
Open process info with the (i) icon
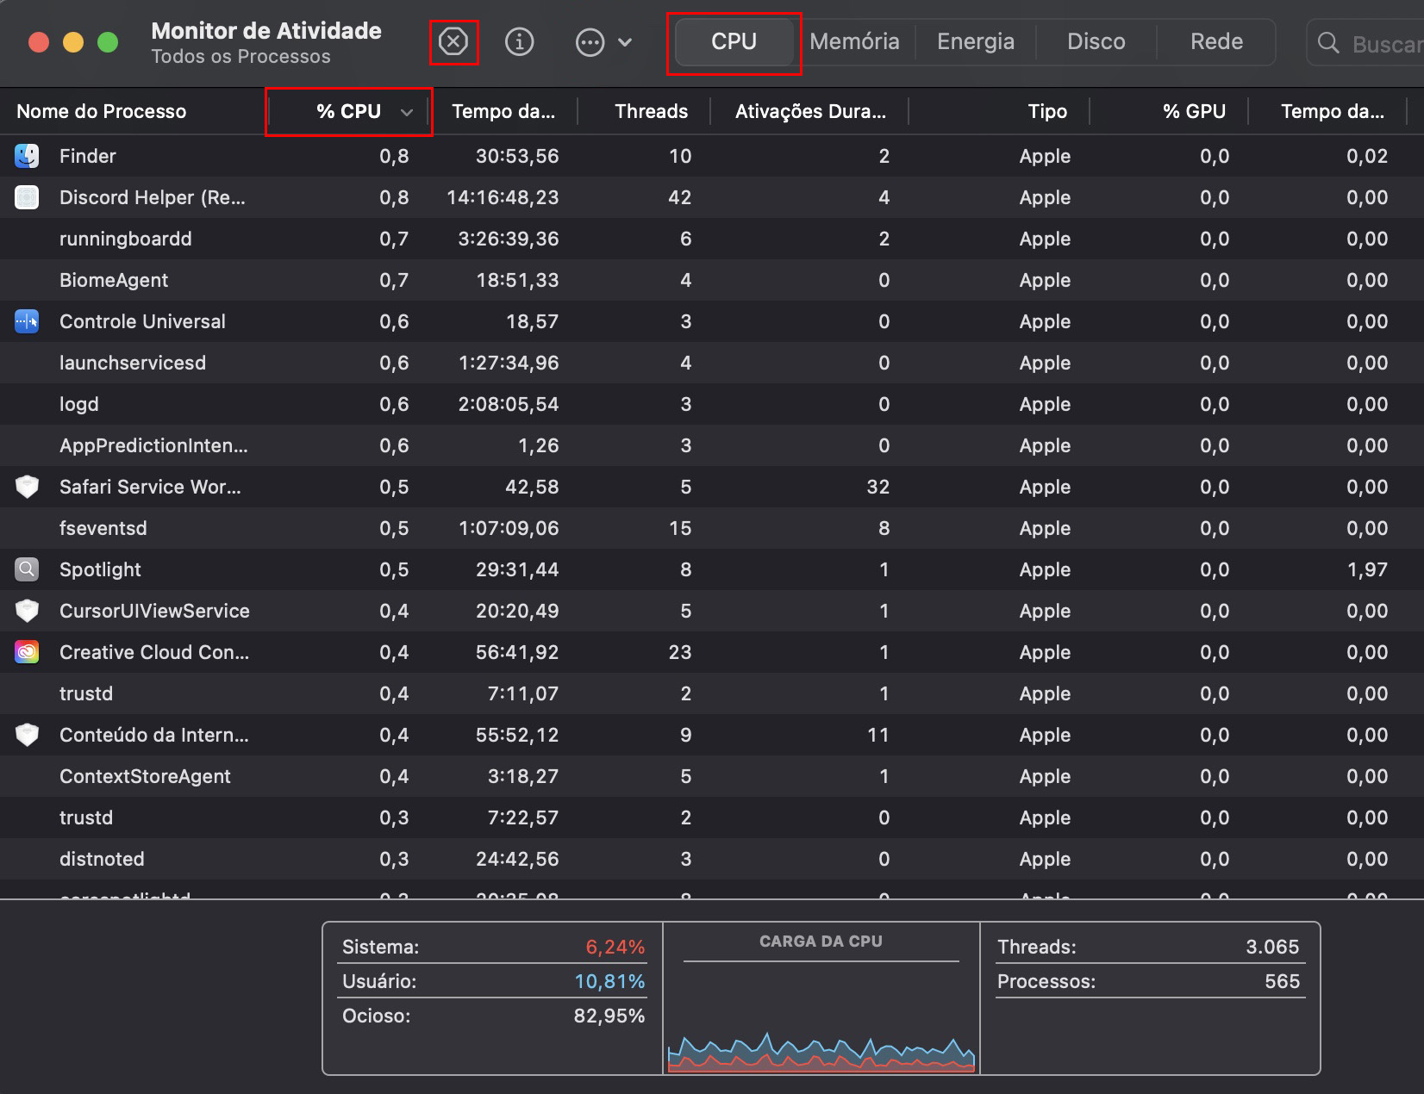coord(519,41)
